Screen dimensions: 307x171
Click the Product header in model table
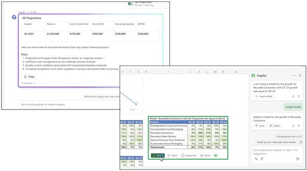click(168, 122)
